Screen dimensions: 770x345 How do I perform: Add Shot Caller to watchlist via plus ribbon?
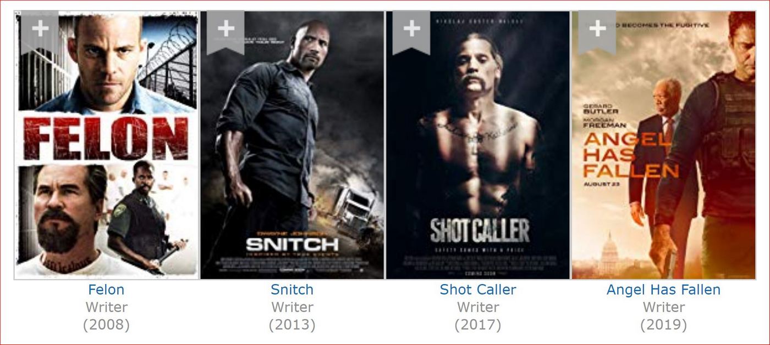pyautogui.click(x=411, y=32)
